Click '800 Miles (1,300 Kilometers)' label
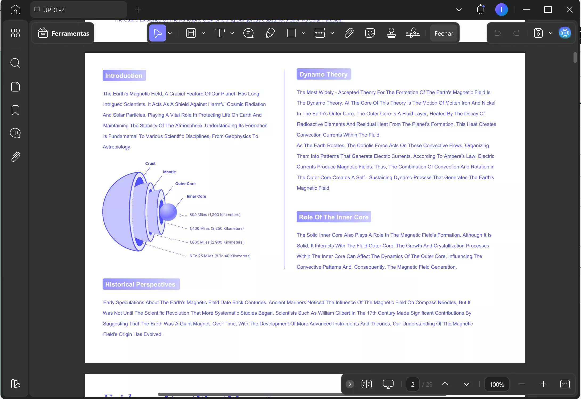Image resolution: width=581 pixels, height=399 pixels. pos(215,215)
